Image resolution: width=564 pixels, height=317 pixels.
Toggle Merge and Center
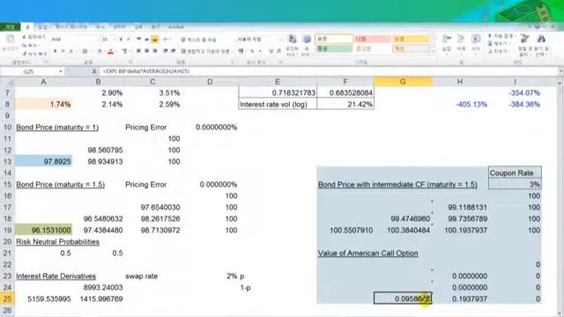click(205, 51)
